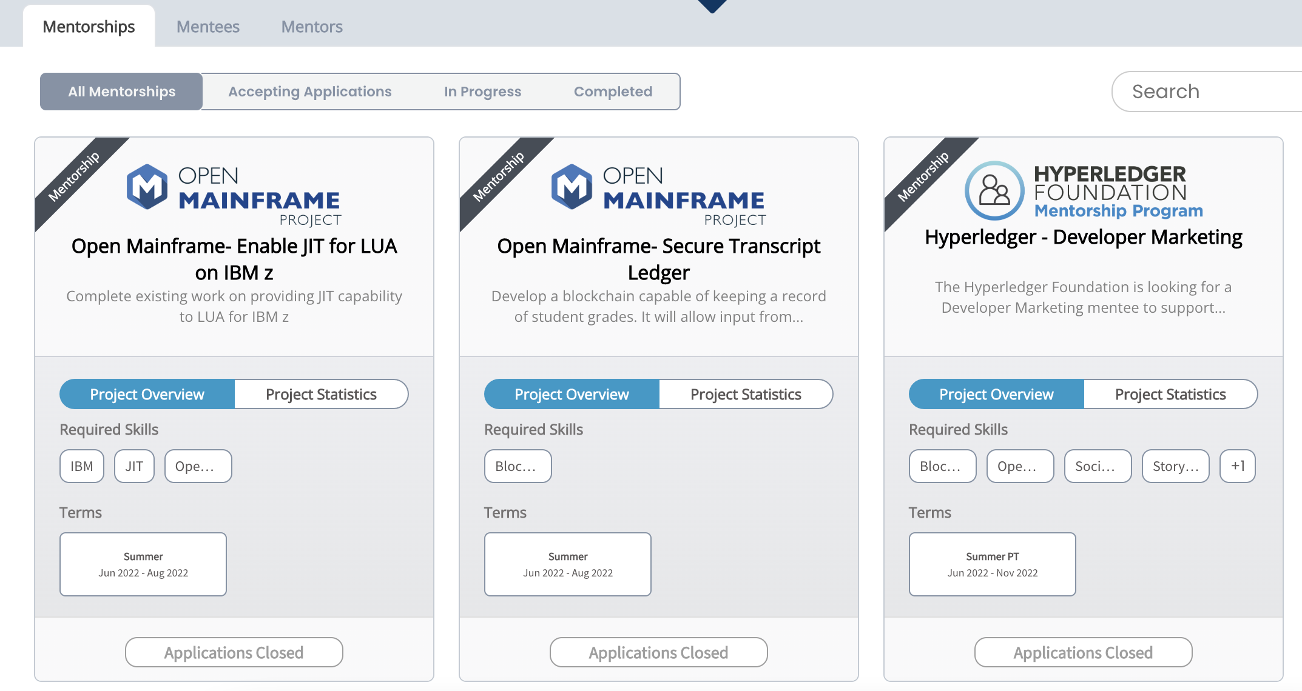Screen dimensions: 1302x691
Task: Toggle the Accepting Applications filter
Action: coord(309,91)
